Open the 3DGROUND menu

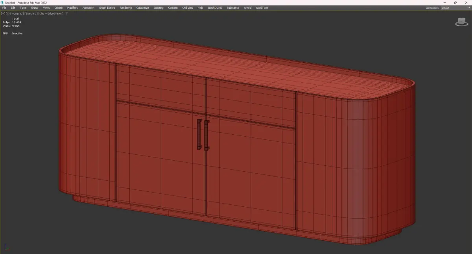point(215,7)
